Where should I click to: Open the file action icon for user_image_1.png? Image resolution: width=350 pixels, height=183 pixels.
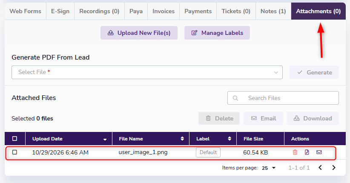tap(307, 152)
